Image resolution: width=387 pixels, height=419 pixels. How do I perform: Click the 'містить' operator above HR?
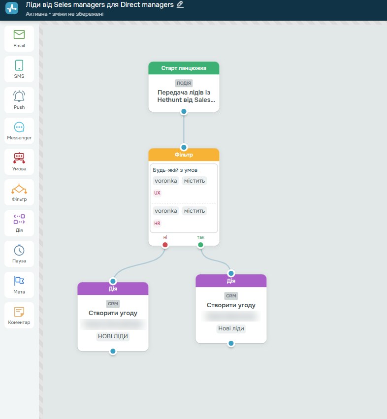pyautogui.click(x=194, y=211)
